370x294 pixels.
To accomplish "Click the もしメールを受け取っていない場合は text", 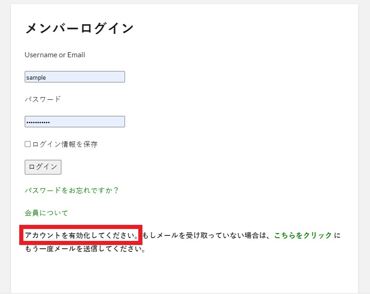I will [x=206, y=235].
